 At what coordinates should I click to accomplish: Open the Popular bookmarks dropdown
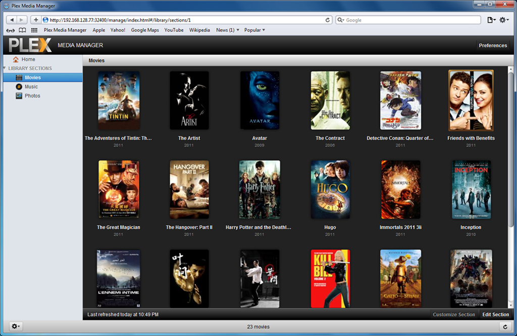[254, 30]
